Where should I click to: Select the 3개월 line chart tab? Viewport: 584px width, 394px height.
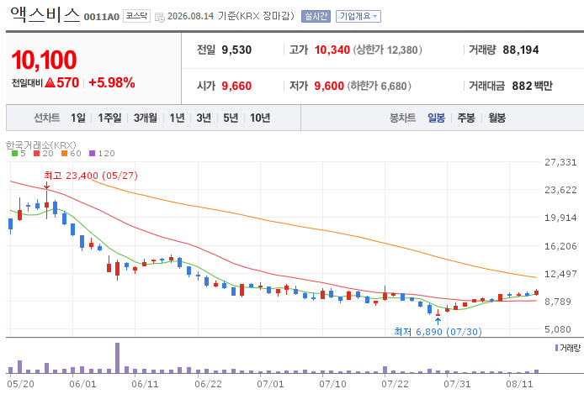(x=146, y=118)
